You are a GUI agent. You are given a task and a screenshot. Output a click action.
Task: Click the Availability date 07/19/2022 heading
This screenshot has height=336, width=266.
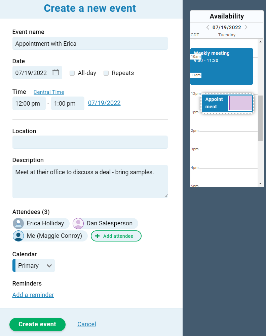pyautogui.click(x=227, y=28)
